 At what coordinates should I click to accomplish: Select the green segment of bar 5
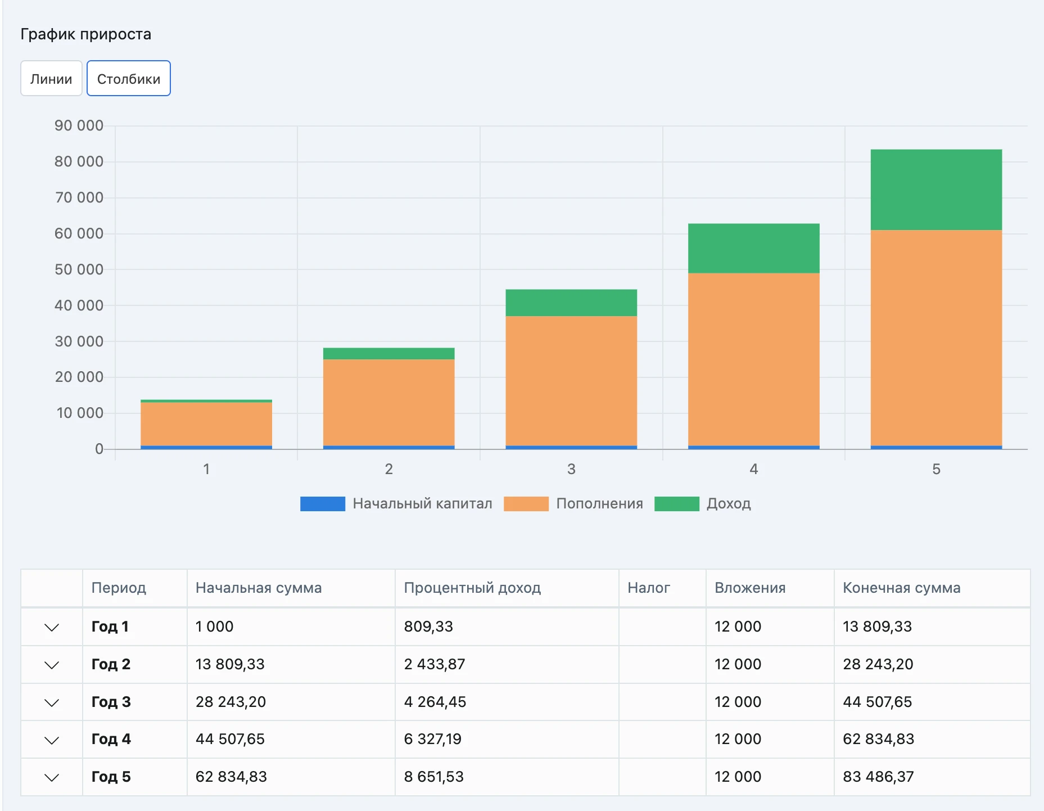coord(936,190)
